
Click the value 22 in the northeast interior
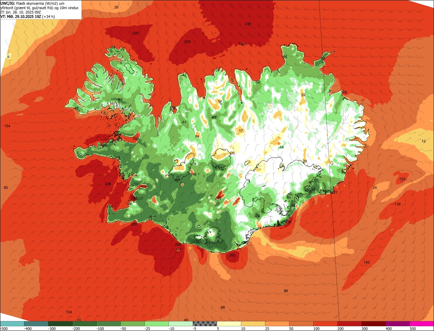[x=303, y=95]
